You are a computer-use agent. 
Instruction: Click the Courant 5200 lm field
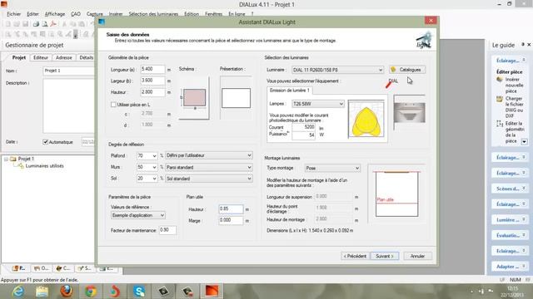pyautogui.click(x=303, y=127)
